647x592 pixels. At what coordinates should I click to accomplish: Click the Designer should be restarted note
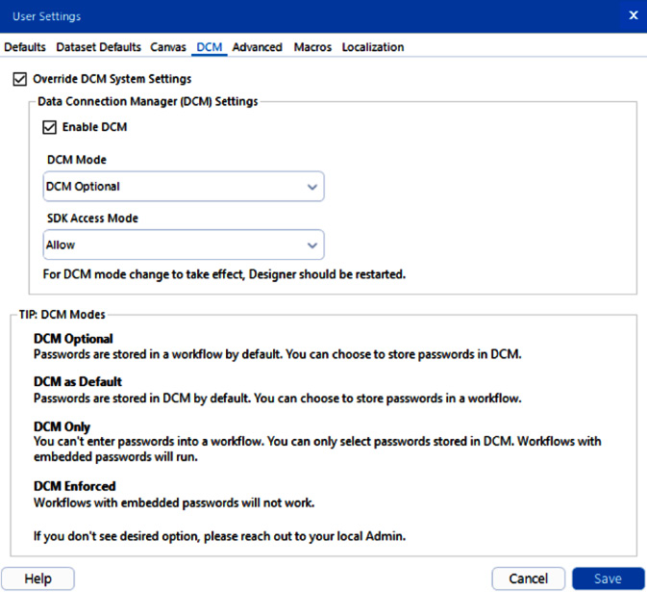(224, 274)
